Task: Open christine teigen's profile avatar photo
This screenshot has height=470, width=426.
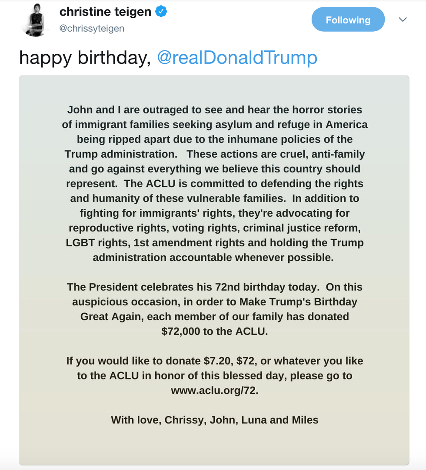Action: pos(35,20)
